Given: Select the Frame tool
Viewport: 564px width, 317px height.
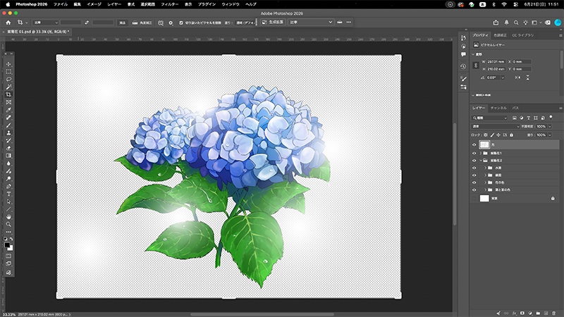Looking at the screenshot, I should pyautogui.click(x=8, y=102).
